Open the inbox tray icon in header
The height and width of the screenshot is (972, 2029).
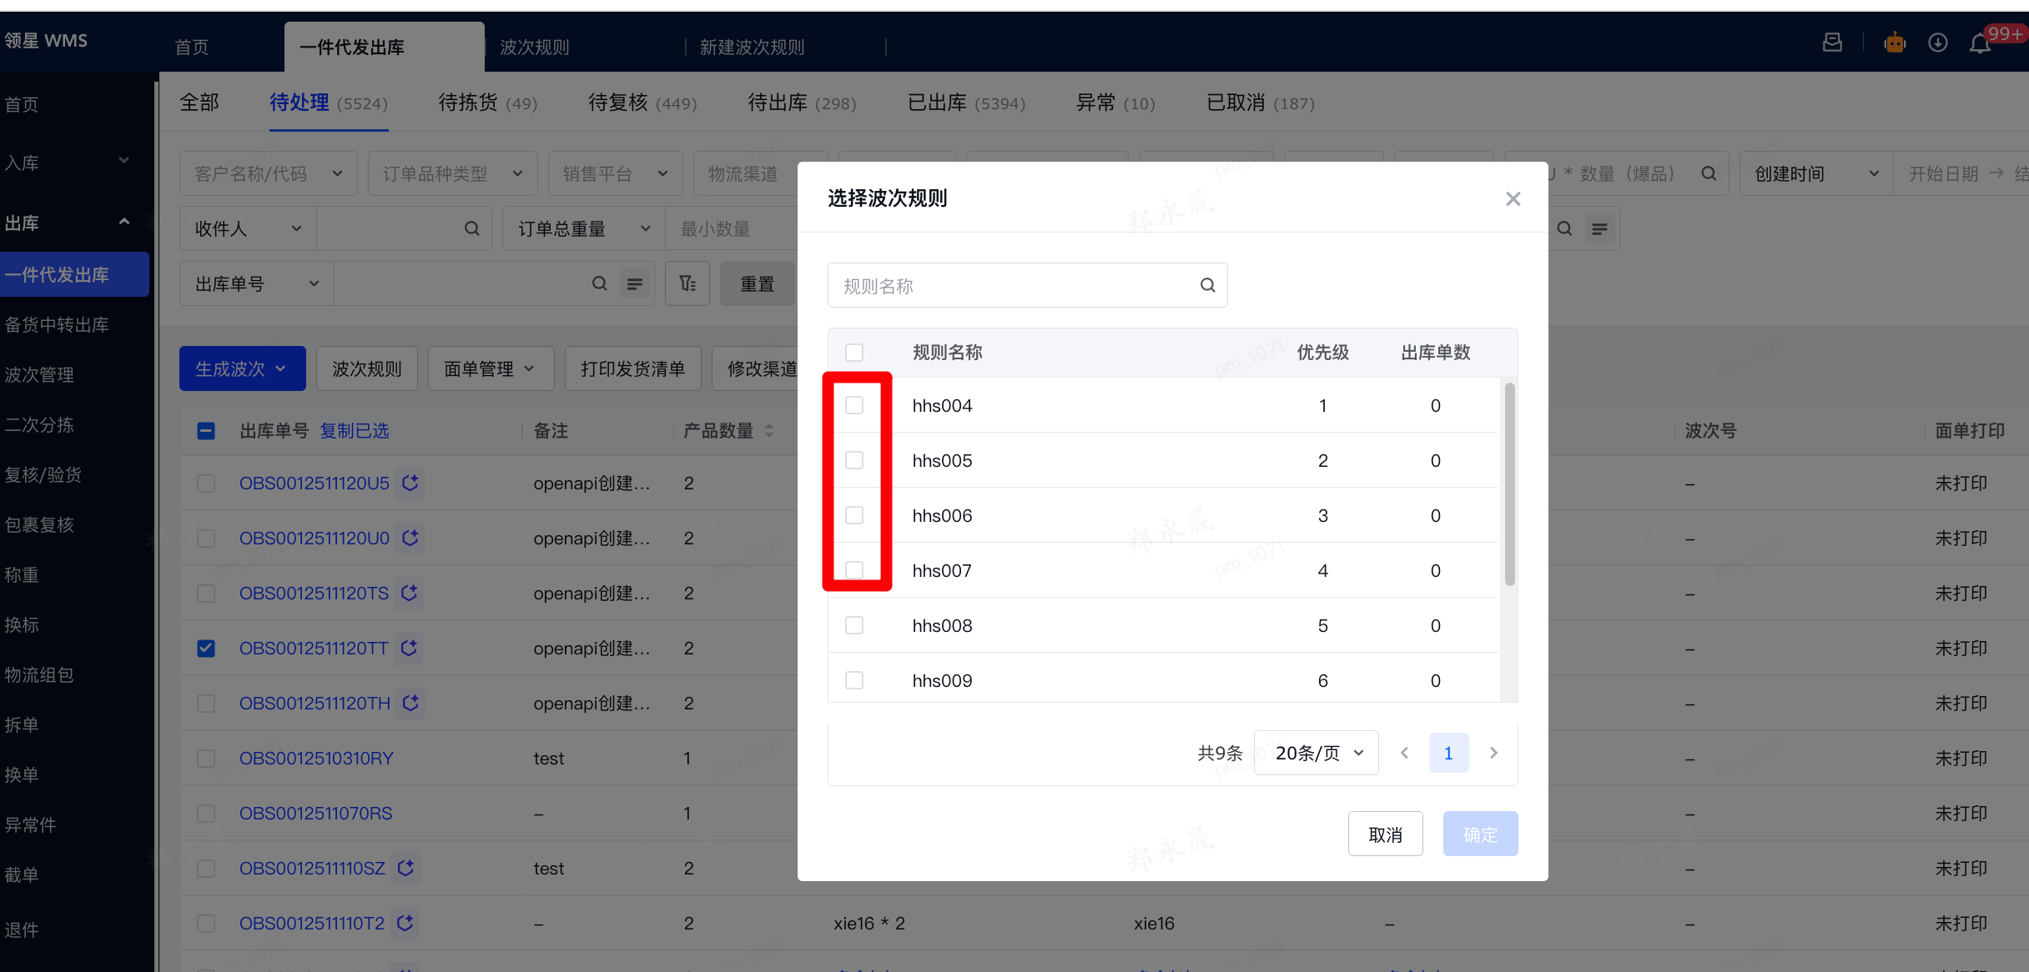tap(1832, 43)
